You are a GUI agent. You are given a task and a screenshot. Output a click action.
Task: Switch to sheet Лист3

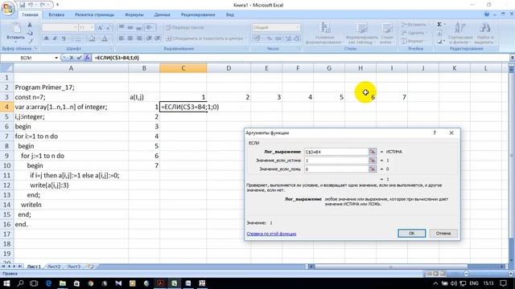[73, 267]
